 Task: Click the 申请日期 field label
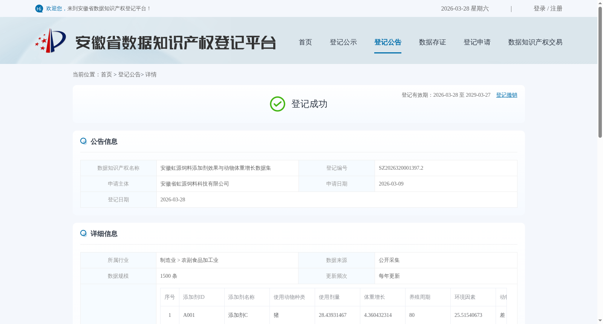point(337,184)
